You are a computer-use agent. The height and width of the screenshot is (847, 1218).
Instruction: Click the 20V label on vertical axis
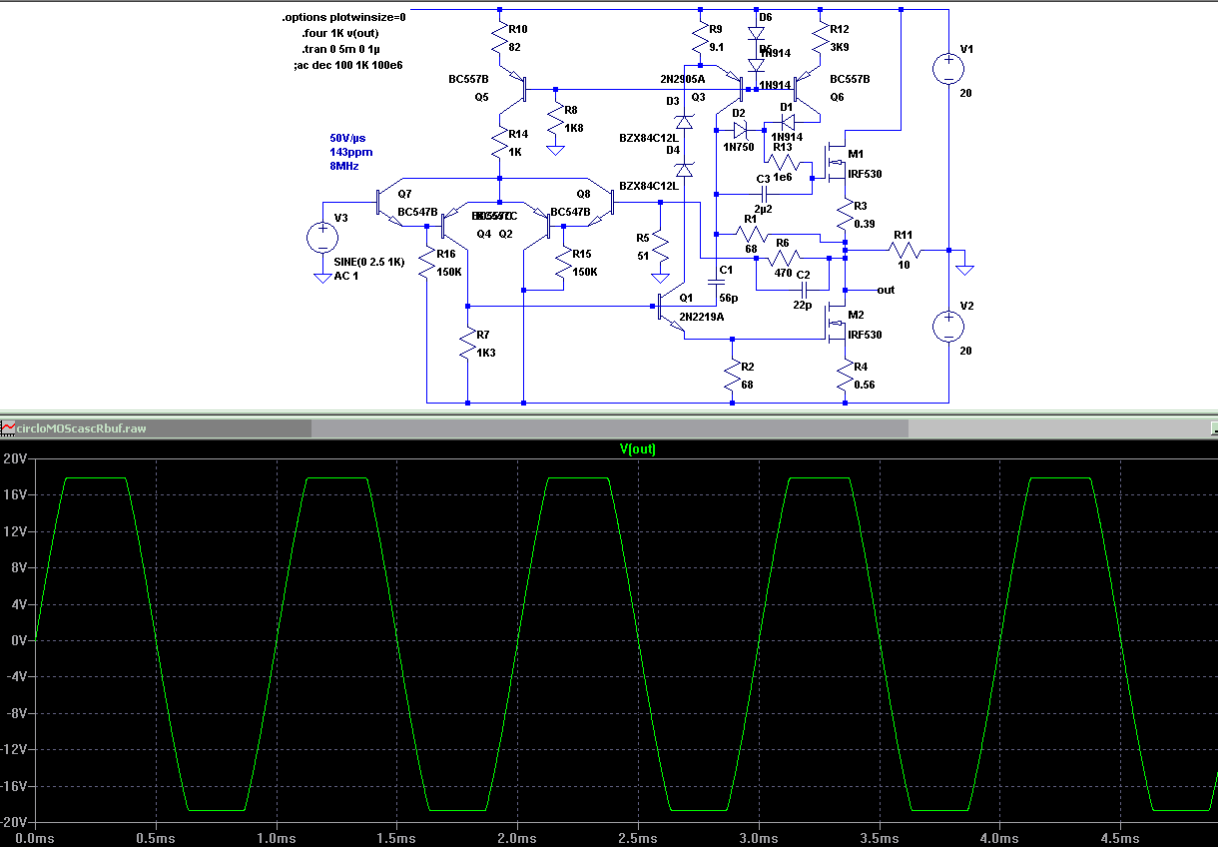(x=15, y=458)
